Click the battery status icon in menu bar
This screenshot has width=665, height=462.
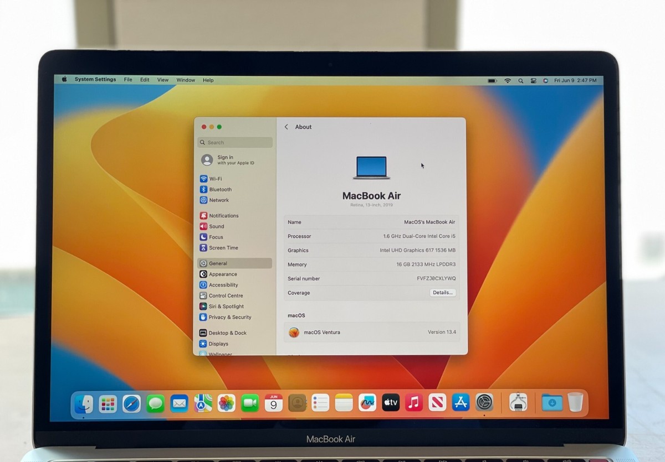tap(492, 81)
